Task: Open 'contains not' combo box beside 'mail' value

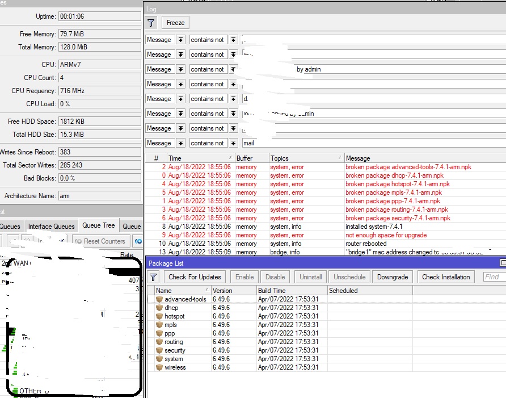Action: click(209, 143)
